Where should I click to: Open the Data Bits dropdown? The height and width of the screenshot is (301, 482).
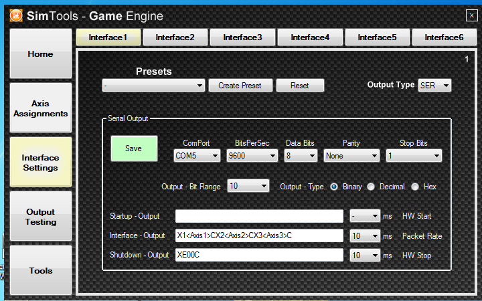pyautogui.click(x=301, y=156)
